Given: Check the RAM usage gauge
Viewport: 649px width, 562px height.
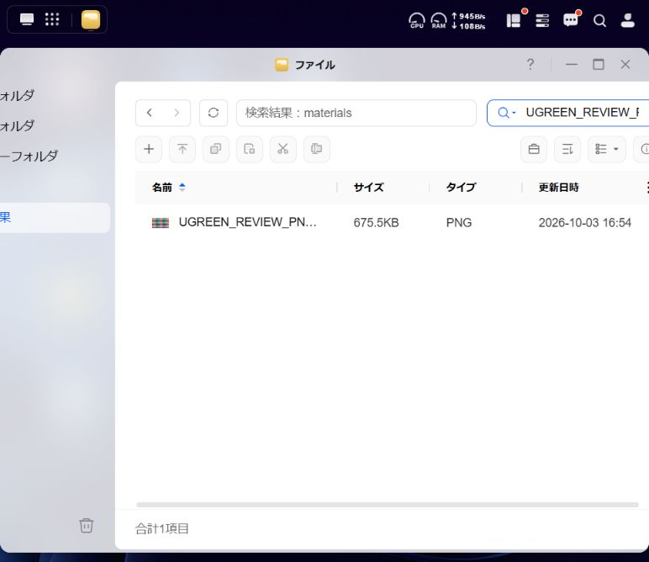Looking at the screenshot, I should 438,20.
